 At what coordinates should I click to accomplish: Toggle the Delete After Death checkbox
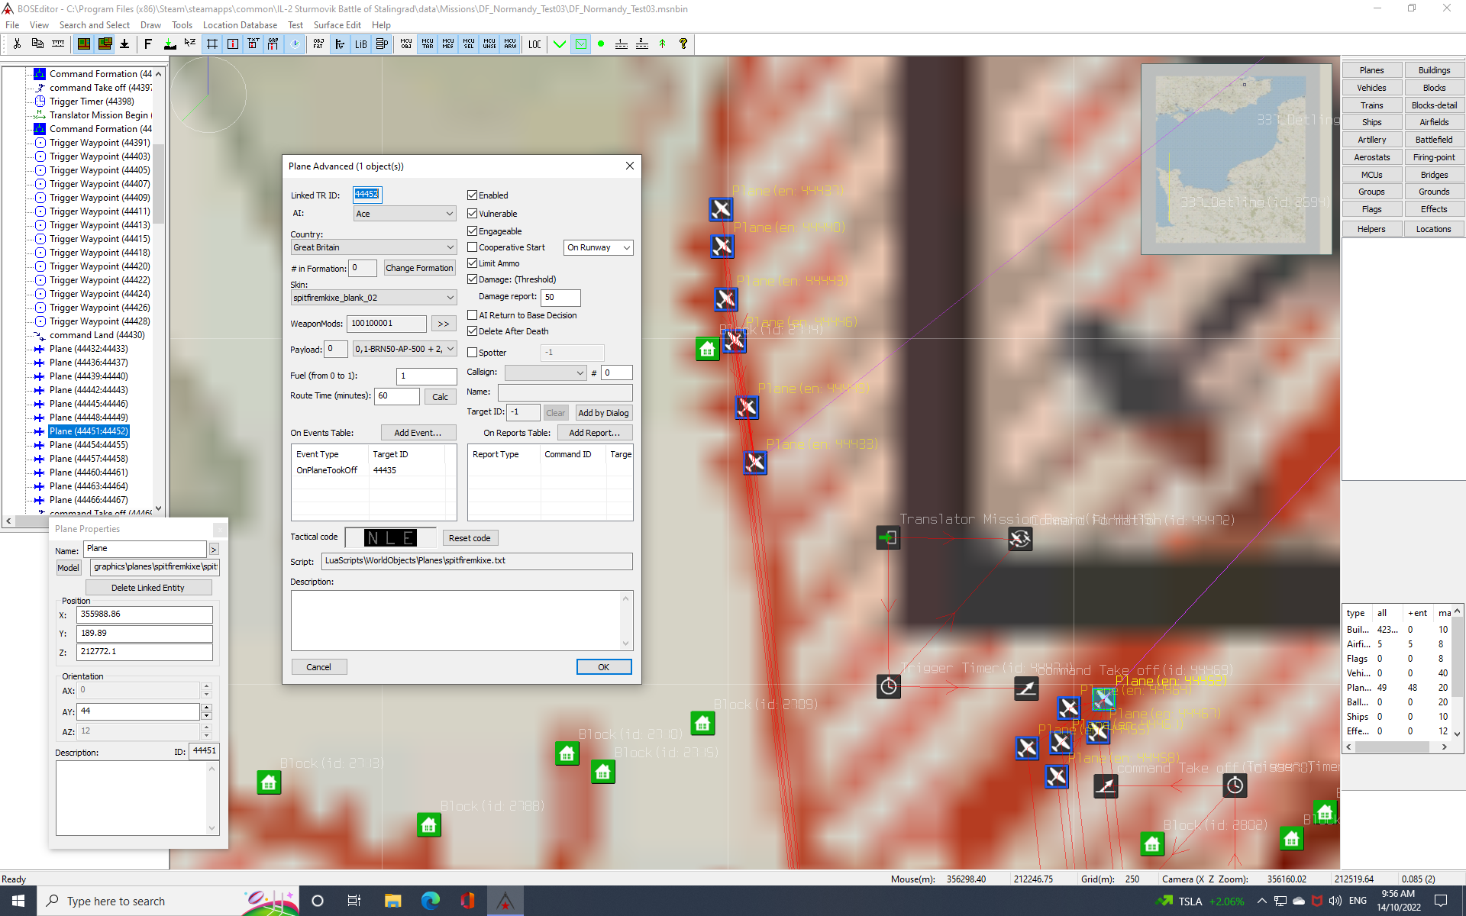[472, 331]
